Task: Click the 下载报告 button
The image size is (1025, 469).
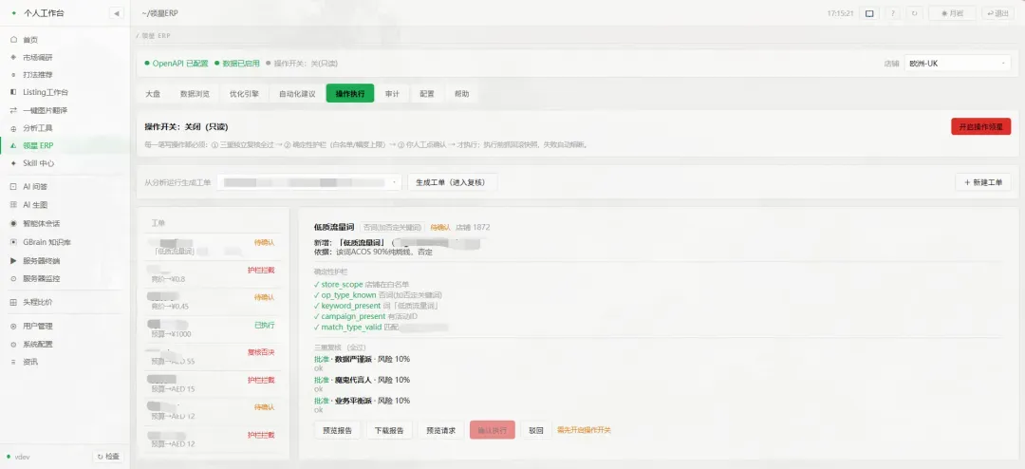Action: [389, 430]
